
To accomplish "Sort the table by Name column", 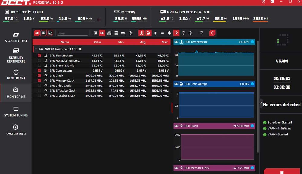I will (x=65, y=42).
